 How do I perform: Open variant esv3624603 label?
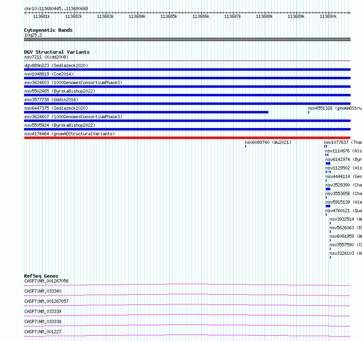pos(73,83)
